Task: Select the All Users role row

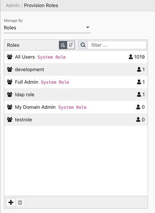Action: tap(76, 57)
